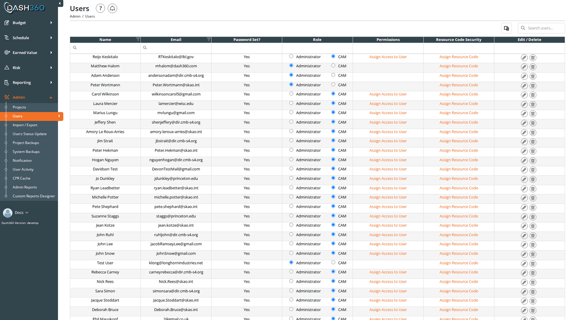This screenshot has width=568, height=320.
Task: Delete user Jim Strait trash icon
Action: pos(533,142)
